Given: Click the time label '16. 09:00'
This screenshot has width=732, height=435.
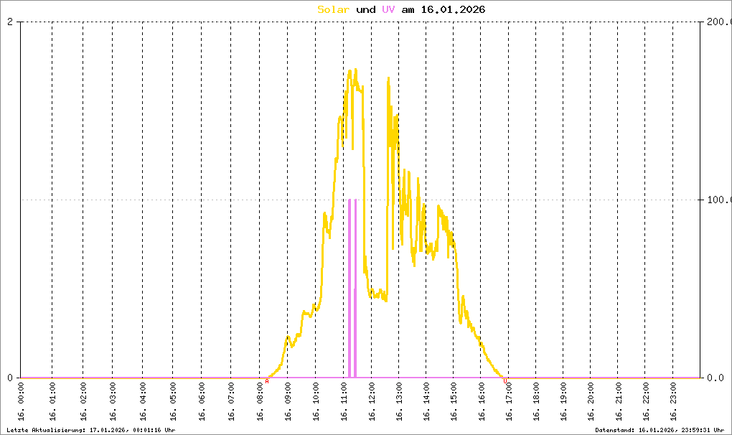Looking at the screenshot, I should pyautogui.click(x=288, y=401).
